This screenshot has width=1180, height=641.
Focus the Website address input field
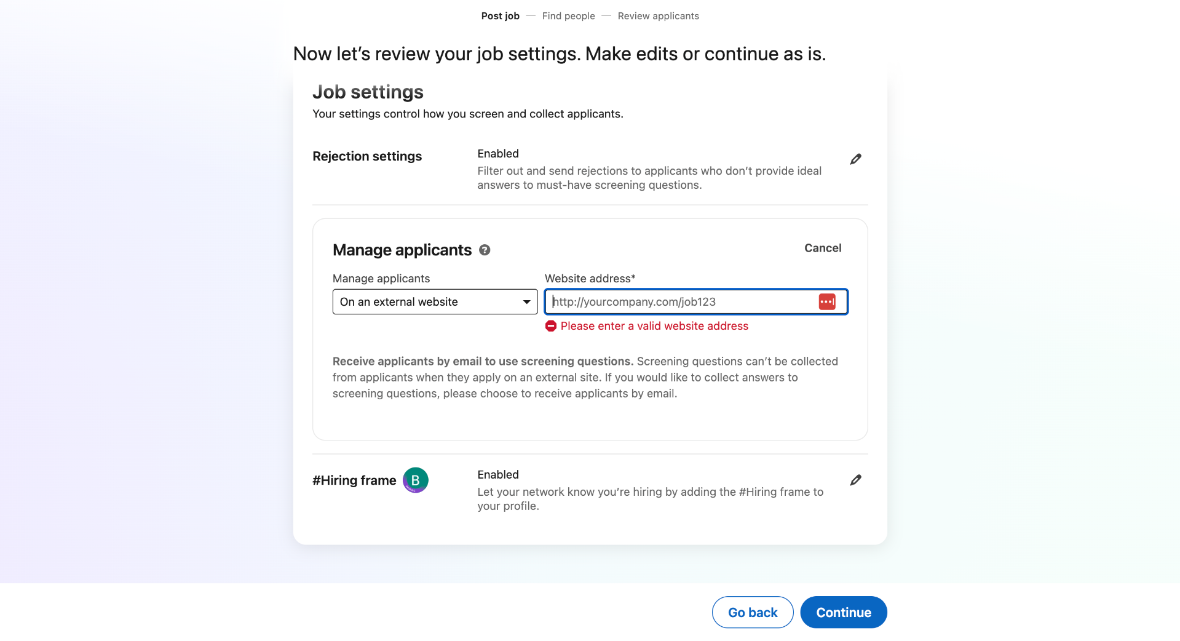(x=676, y=301)
